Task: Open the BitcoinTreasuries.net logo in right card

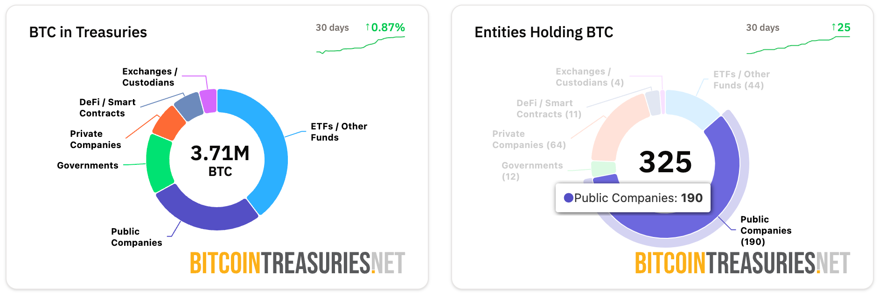Action: 742,263
